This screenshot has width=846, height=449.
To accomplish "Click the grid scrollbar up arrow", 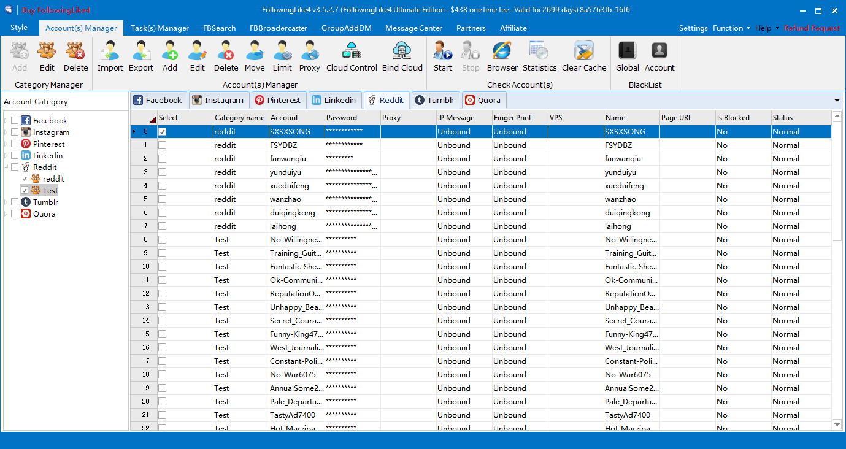I will pyautogui.click(x=837, y=116).
